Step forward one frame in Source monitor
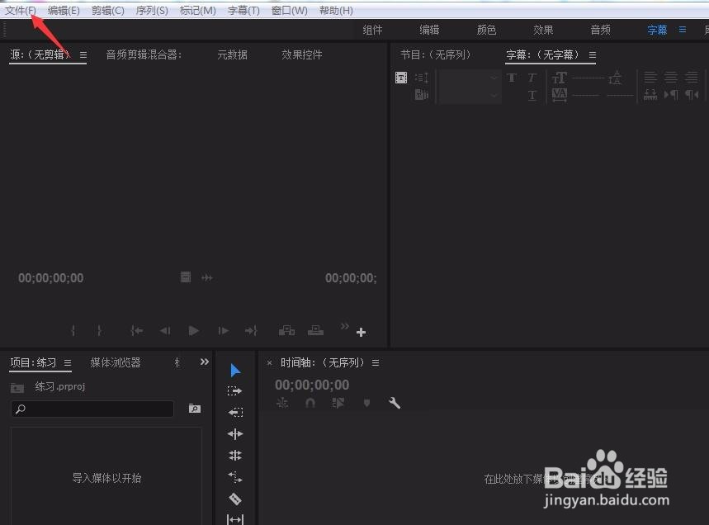This screenshot has width=709, height=525. coord(224,331)
